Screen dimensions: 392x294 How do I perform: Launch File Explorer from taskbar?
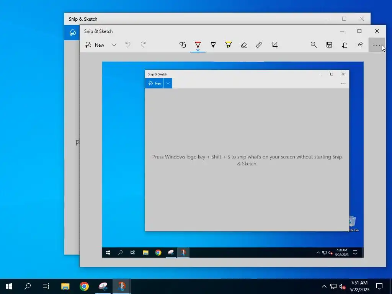65,286
